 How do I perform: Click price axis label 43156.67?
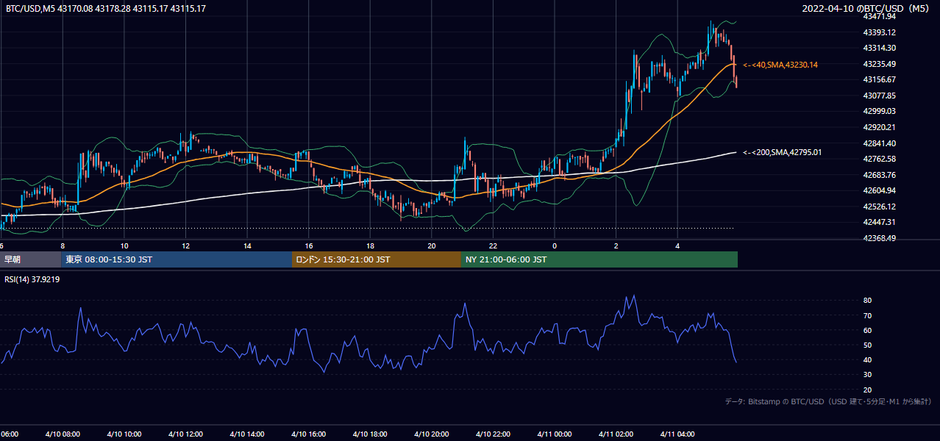(x=879, y=79)
